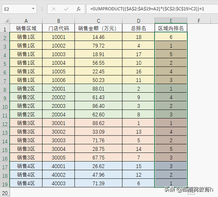Select row 17 header
218x197 pixels.
[5, 166]
